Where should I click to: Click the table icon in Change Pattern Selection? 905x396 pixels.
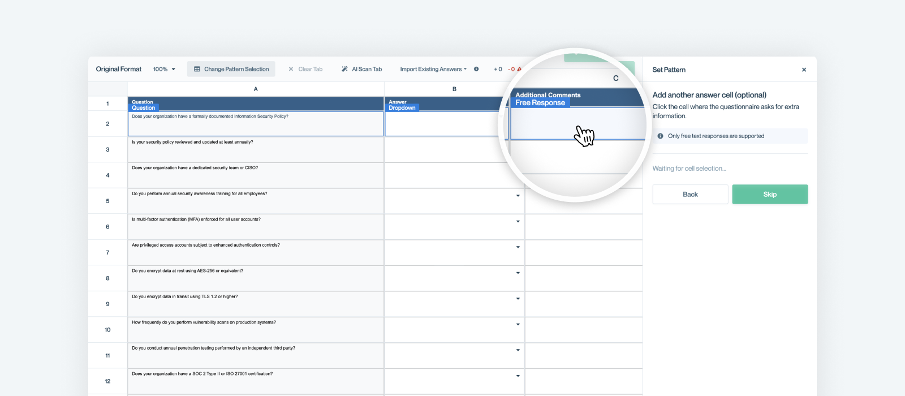tap(197, 69)
